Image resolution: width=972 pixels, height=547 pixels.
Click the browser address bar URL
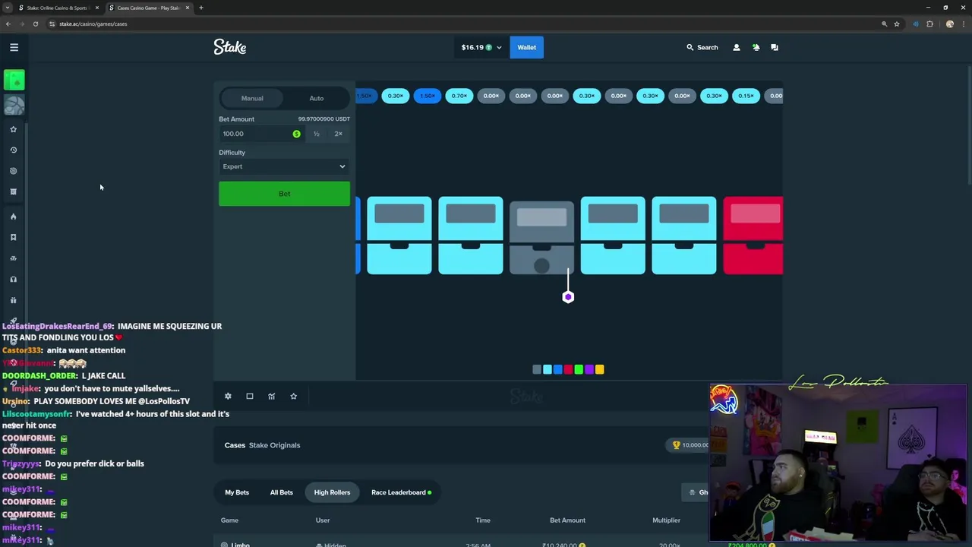[93, 24]
